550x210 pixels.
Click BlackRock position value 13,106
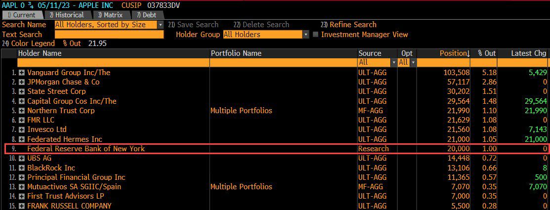[x=458, y=168]
